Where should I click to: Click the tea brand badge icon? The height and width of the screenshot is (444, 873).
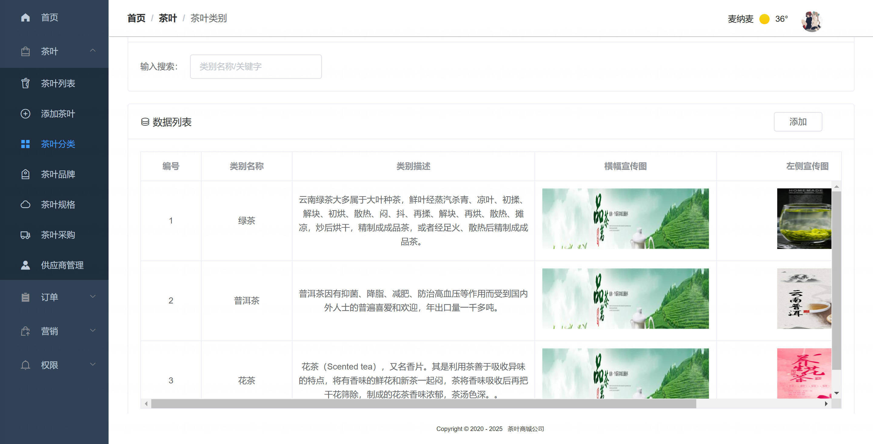tap(25, 174)
